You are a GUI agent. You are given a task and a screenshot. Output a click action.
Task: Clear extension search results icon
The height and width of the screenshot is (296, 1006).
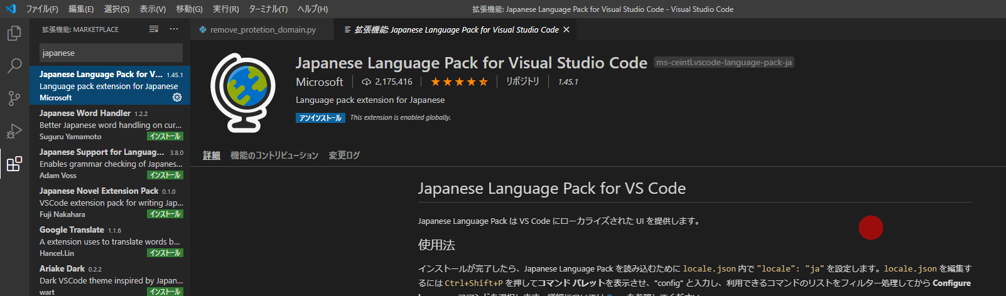154,29
